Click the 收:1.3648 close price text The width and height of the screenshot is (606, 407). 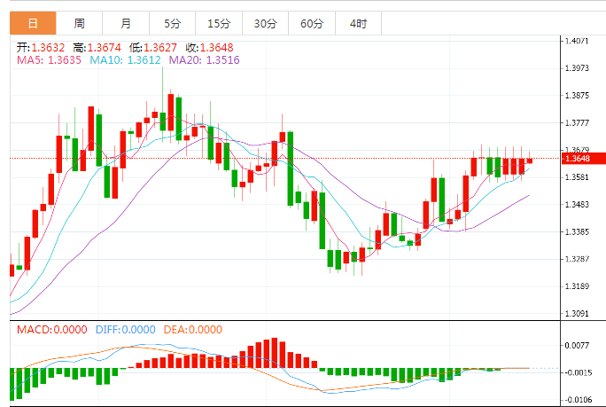click(x=209, y=48)
